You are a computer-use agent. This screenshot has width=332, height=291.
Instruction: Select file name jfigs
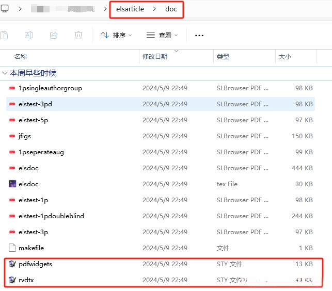click(x=25, y=136)
